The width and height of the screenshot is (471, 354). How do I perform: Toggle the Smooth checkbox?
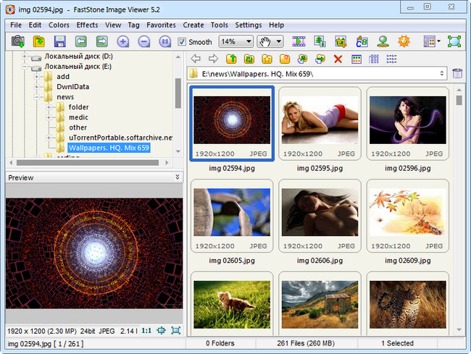click(x=182, y=42)
